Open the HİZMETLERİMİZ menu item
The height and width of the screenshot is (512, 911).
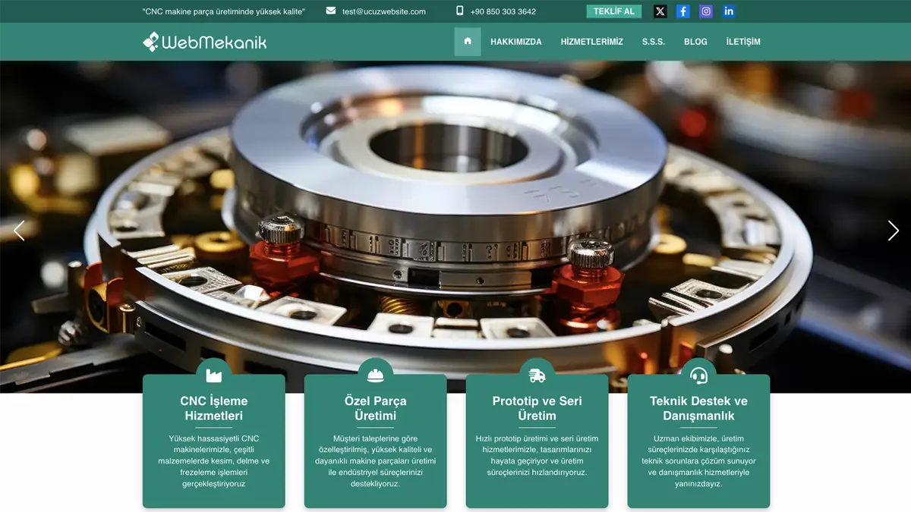592,42
